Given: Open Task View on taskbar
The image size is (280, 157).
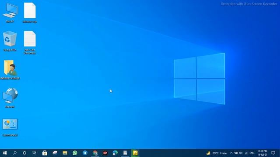Looking at the screenshot, I should pos(34,153).
